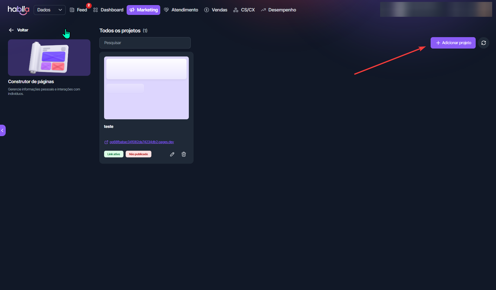
Task: Click the refresh projects icon
Action: click(x=483, y=43)
